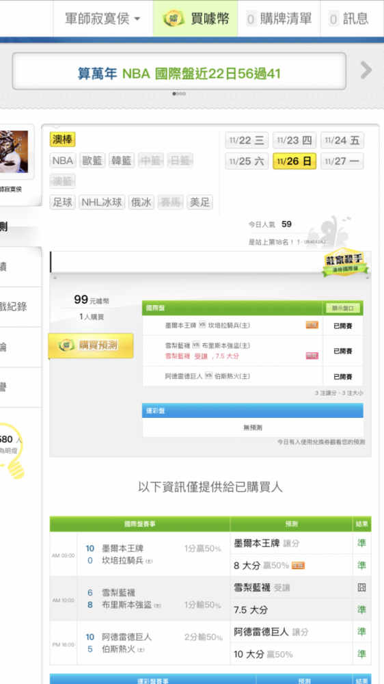Click the 10 大分 prediction cell
The width and height of the screenshot is (384, 684).
[x=291, y=654]
